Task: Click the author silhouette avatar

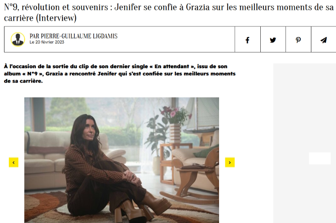Action: tap(18, 39)
